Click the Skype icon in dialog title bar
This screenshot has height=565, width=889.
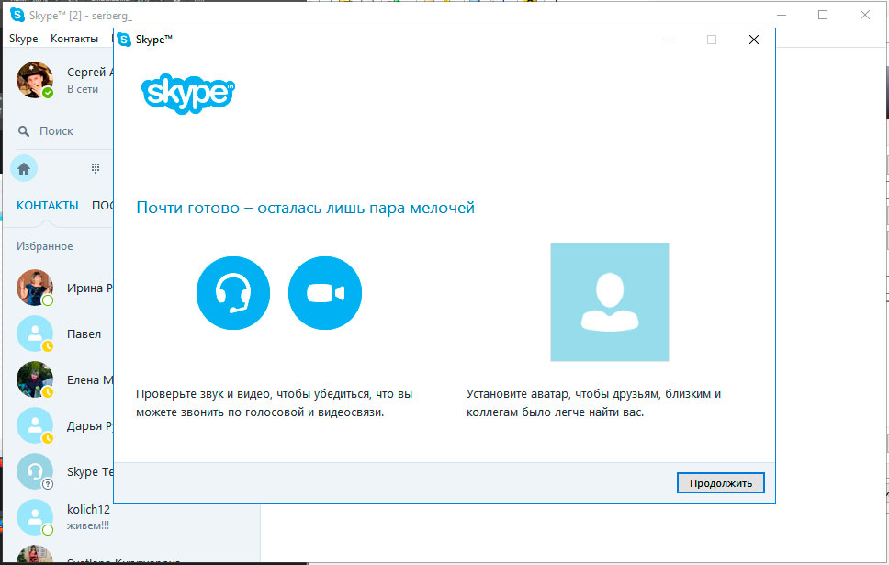click(124, 40)
